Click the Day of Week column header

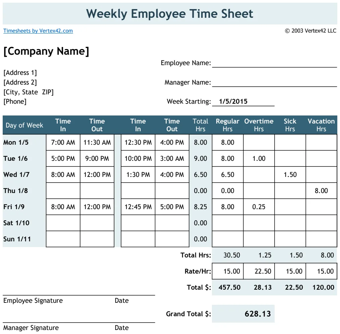pyautogui.click(x=24, y=125)
